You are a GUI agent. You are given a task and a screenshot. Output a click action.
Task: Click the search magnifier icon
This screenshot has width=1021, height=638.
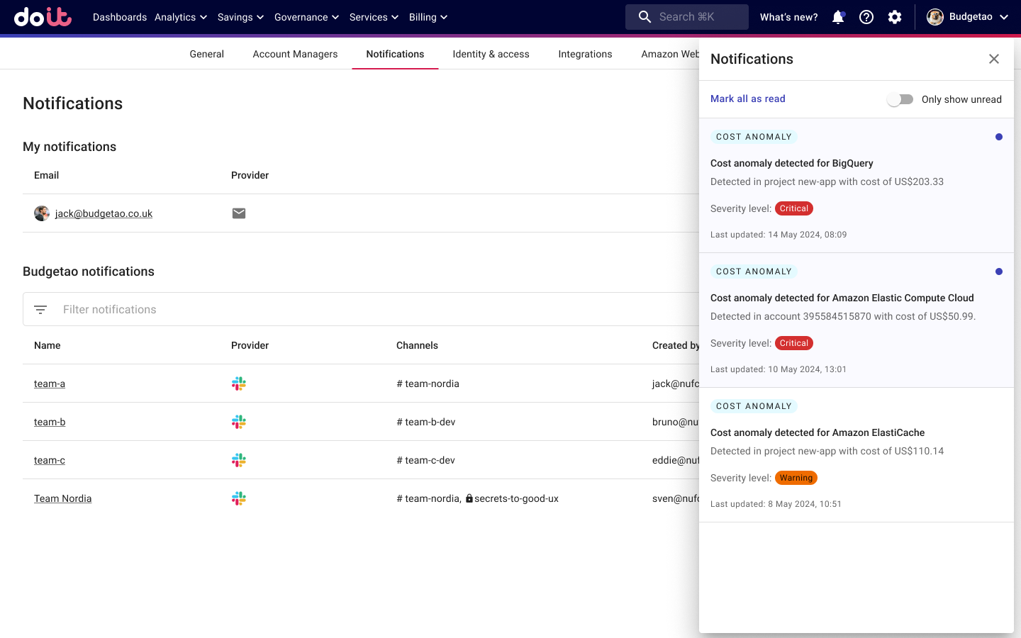pyautogui.click(x=645, y=17)
